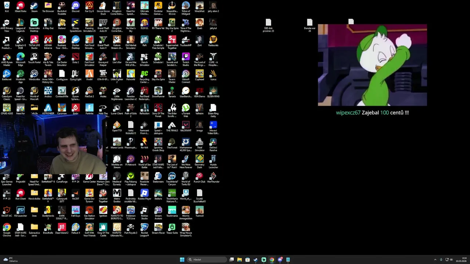
Task: Open the Config.json file
Action: pyautogui.click(x=62, y=75)
